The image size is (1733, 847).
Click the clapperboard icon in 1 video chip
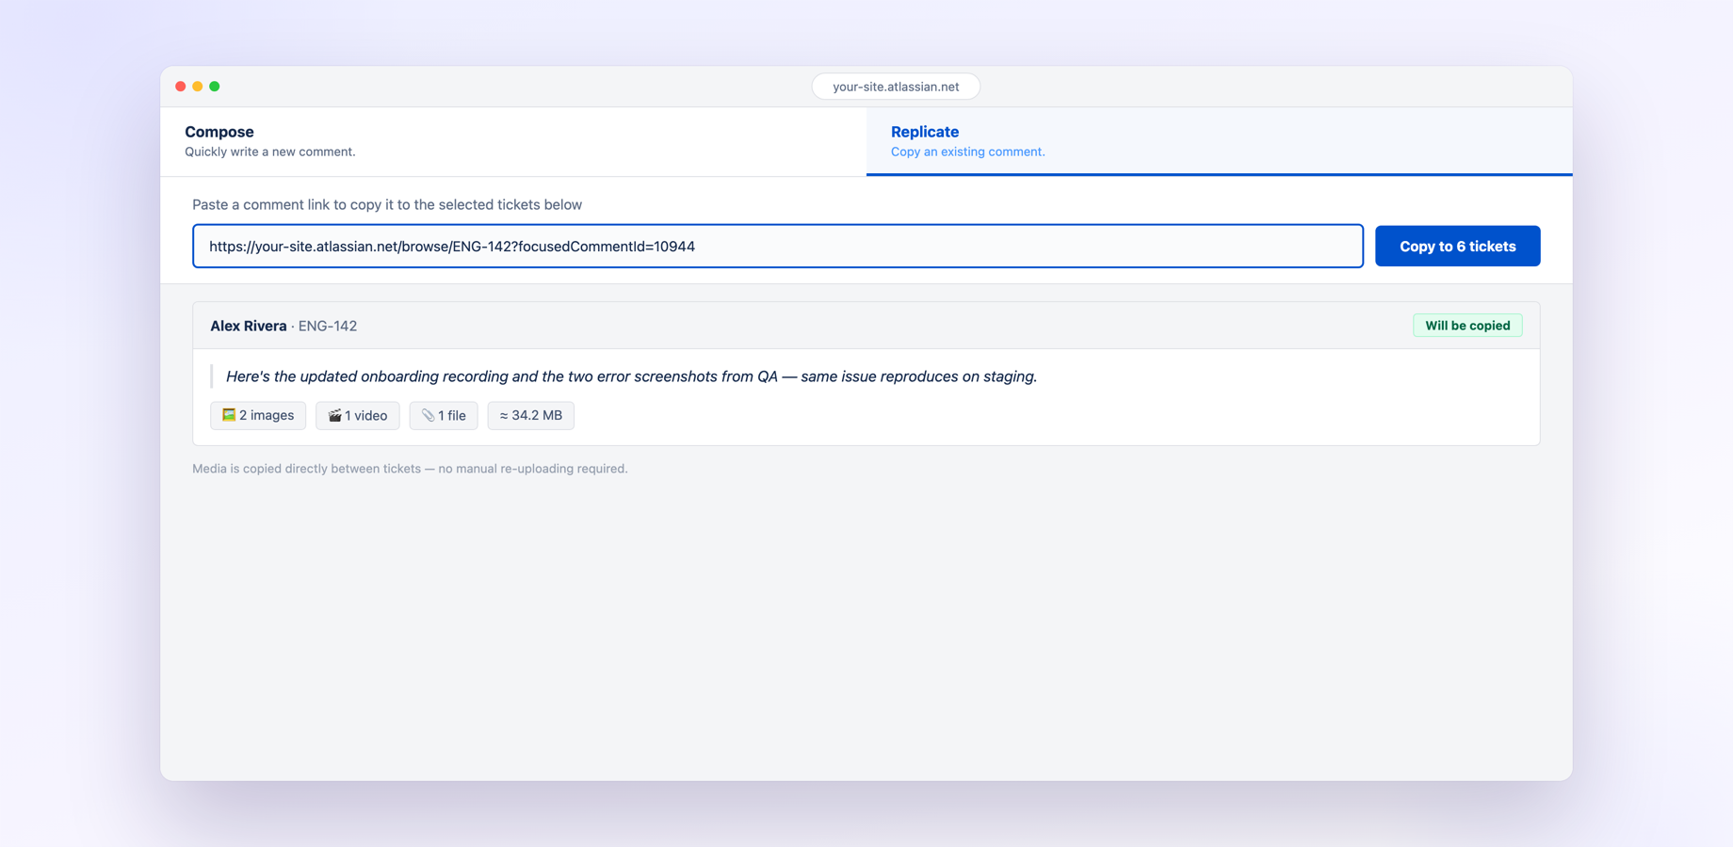tap(334, 415)
